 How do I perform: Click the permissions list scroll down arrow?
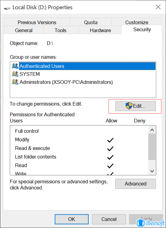152,171
